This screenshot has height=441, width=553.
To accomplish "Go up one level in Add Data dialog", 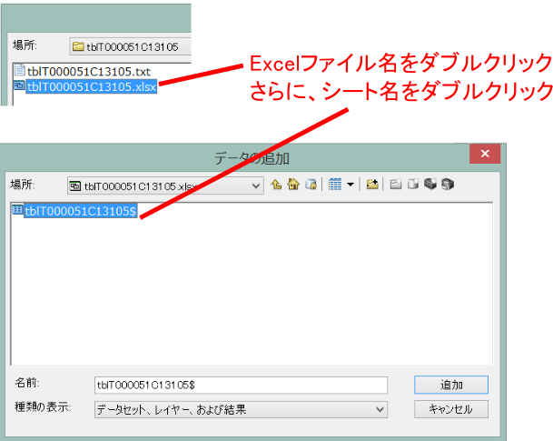I will tap(276, 185).
